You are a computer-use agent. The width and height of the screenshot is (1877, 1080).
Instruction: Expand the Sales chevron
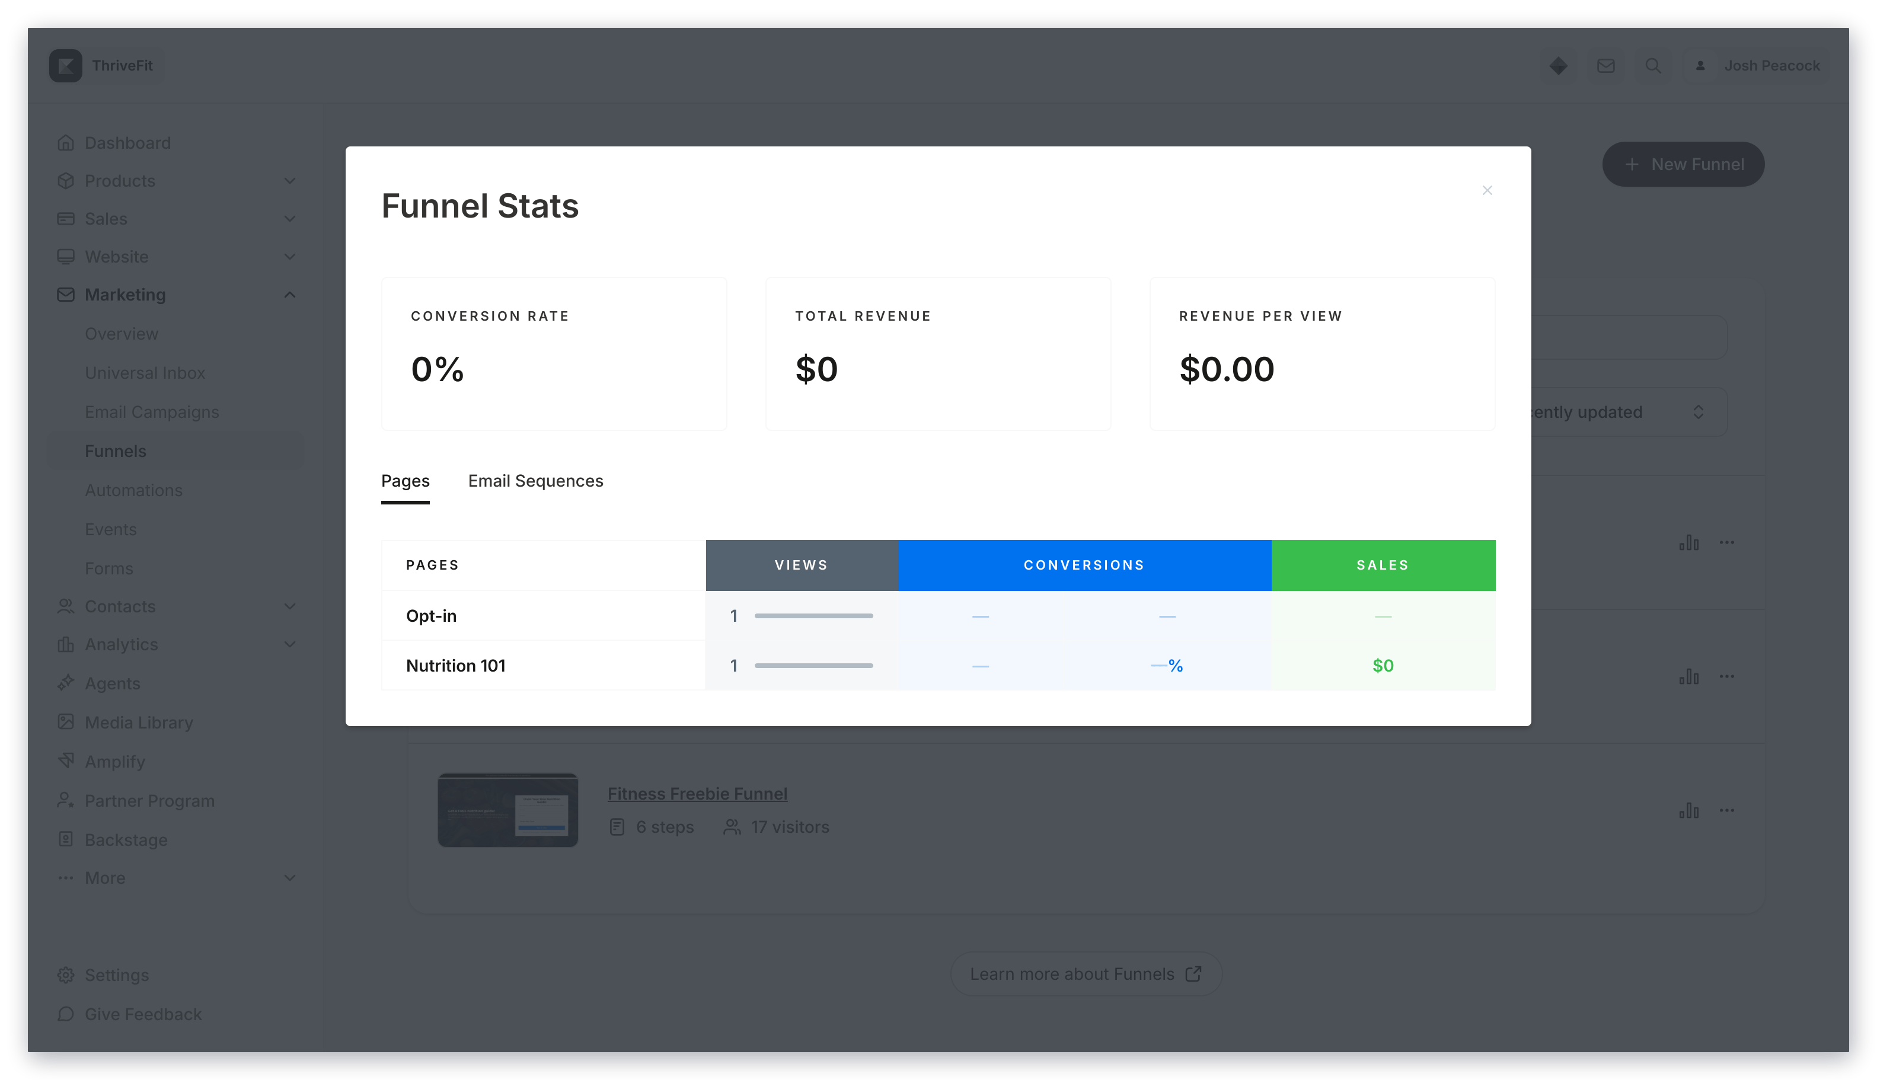coord(289,218)
